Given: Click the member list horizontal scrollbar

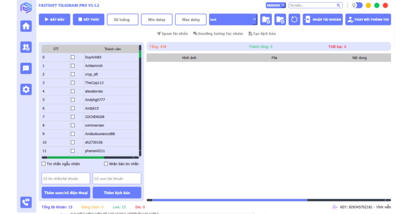Looking at the screenshot, I should (x=90, y=158).
